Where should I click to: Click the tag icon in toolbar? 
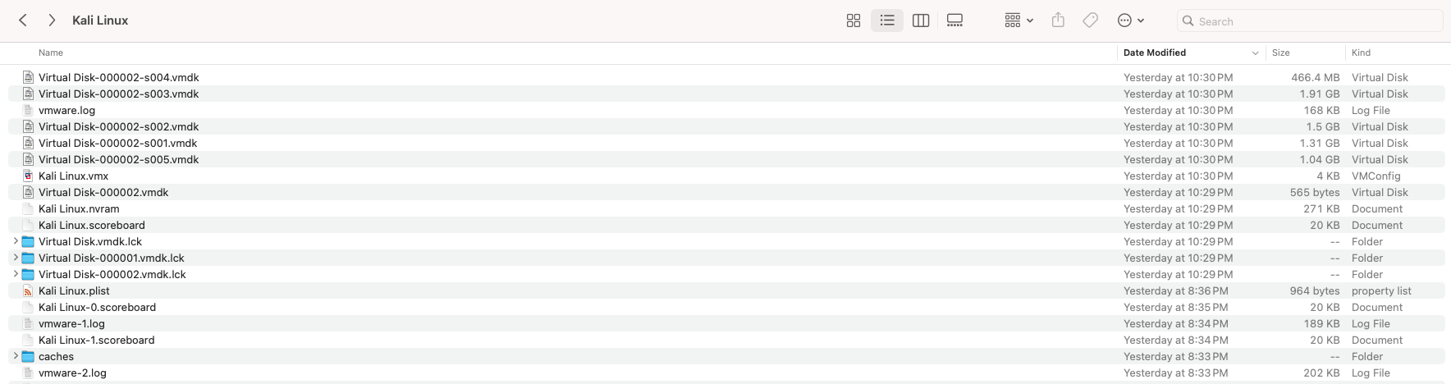(x=1090, y=21)
